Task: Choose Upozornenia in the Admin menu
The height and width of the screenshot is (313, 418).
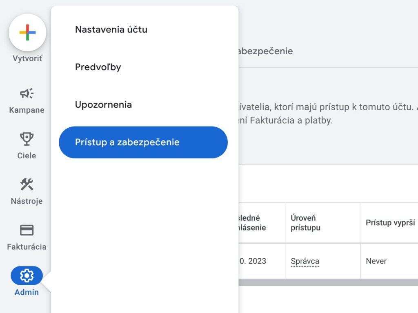Action: 103,104
